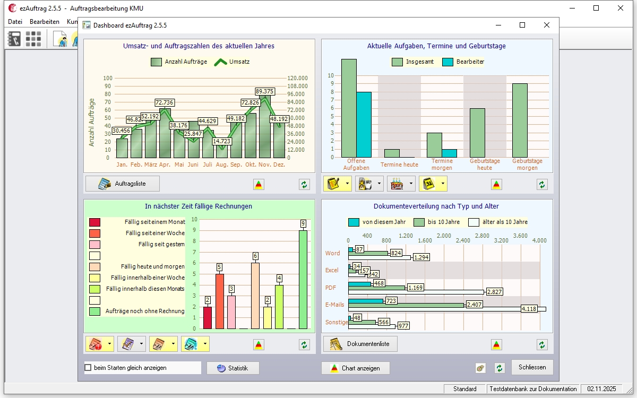Expand dropdown arrow next to red overdue invoice icon
The width and height of the screenshot is (637, 398).
coord(109,344)
